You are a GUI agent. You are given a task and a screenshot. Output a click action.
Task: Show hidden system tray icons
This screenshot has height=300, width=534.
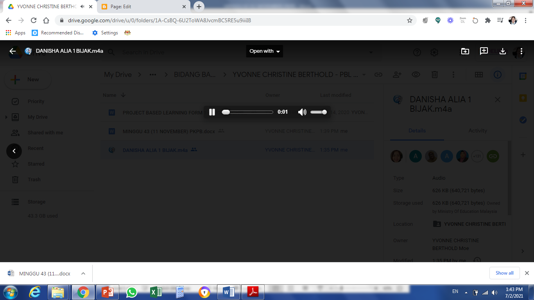(466, 292)
